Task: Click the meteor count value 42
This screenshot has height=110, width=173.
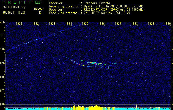Action: pyautogui.click(x=40, y=13)
